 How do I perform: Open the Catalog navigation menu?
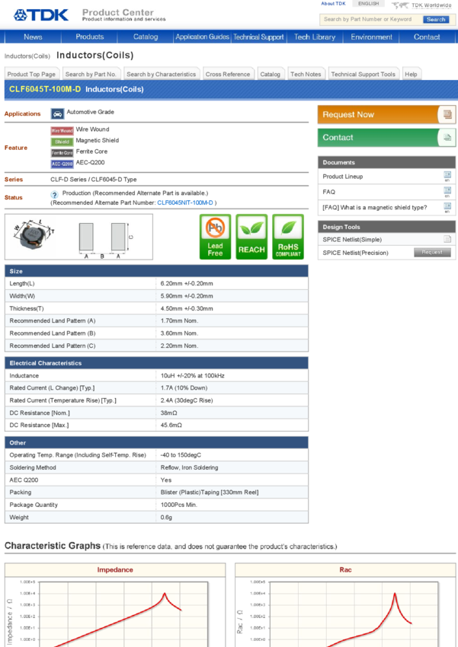click(146, 37)
